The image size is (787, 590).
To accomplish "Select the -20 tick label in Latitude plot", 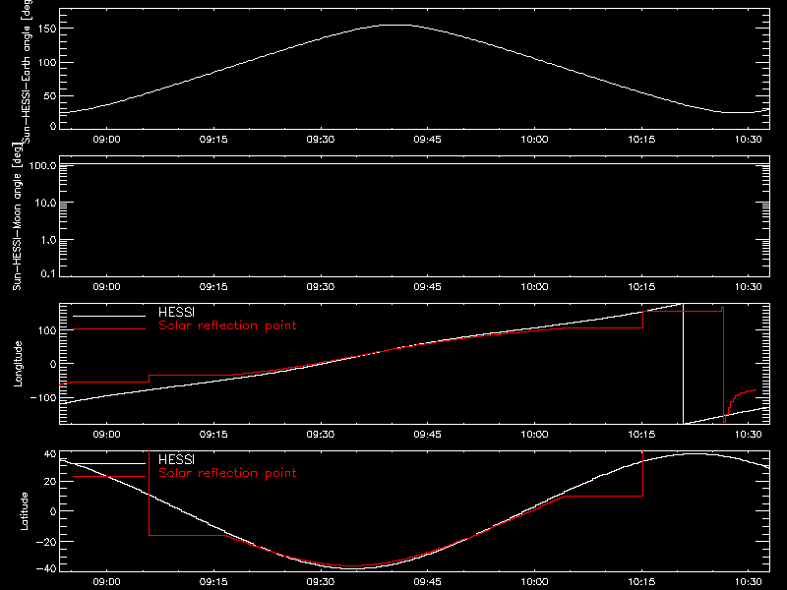I will 46,542.
